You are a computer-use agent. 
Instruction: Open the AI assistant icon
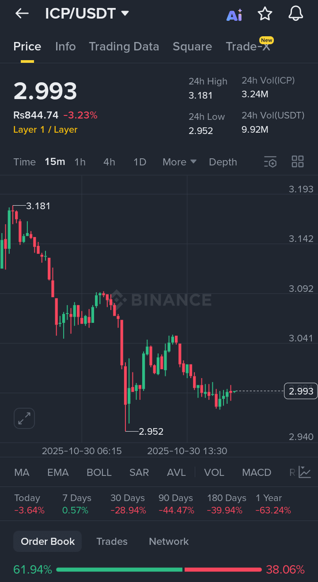point(234,15)
